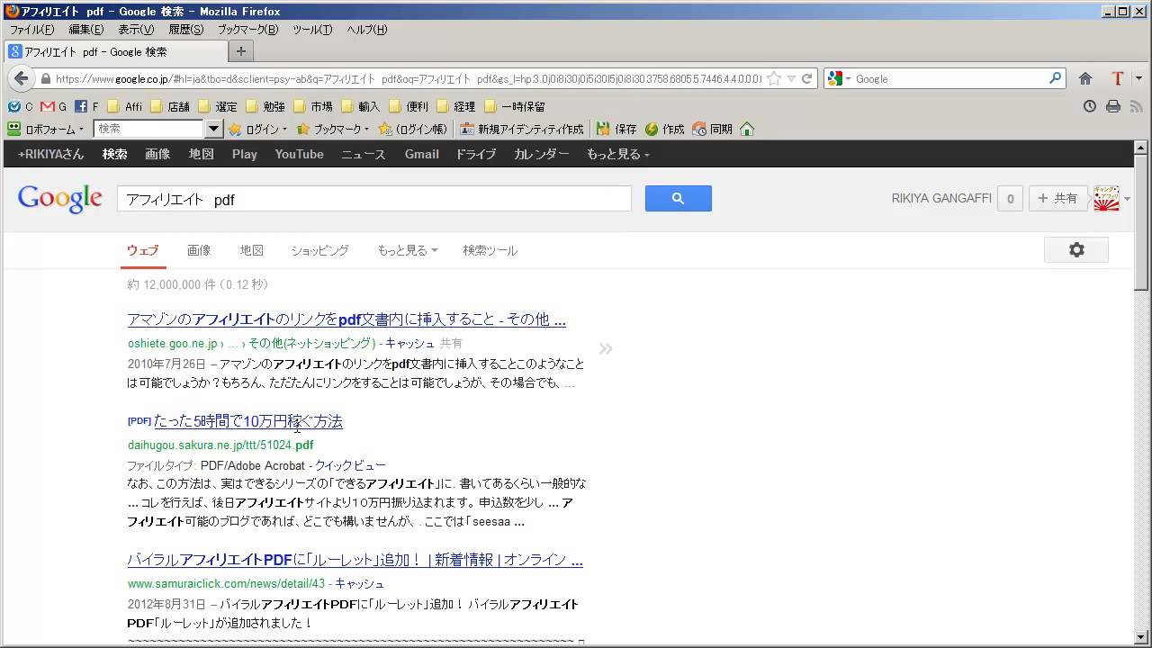Viewport: 1152px width, 648px height.
Task: Open the Affi bookmark folder
Action: pos(125,106)
